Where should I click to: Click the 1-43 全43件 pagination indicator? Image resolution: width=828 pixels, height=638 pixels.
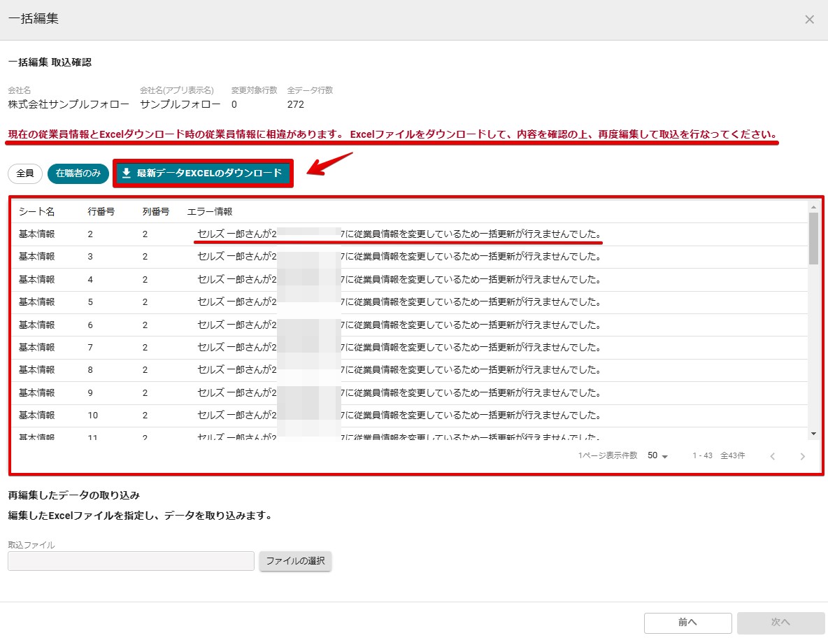pyautogui.click(x=719, y=456)
